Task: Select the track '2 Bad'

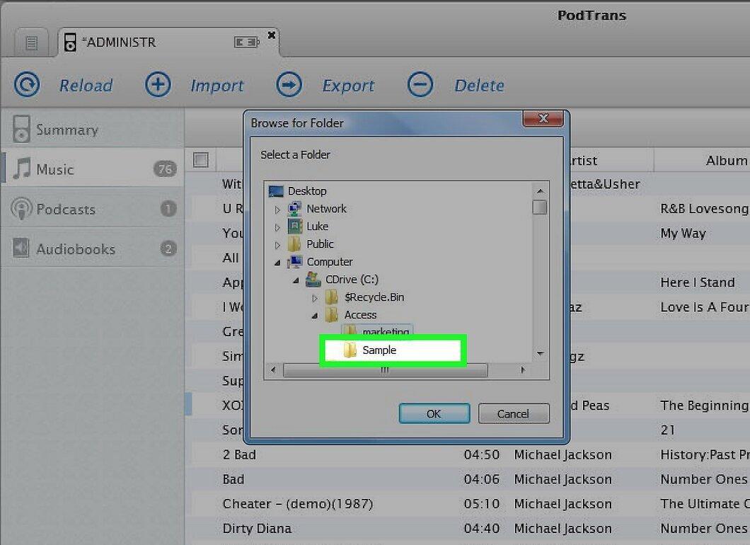Action: [x=239, y=454]
